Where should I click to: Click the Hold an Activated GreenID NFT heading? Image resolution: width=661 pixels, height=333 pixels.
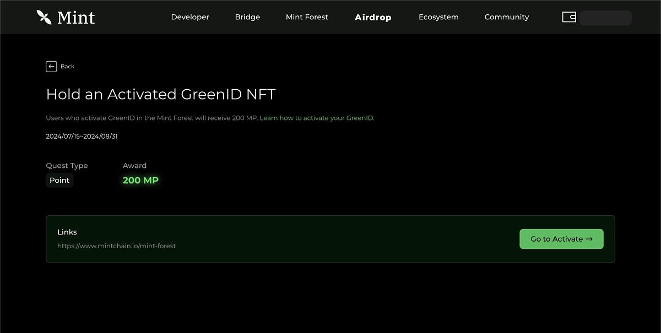tap(161, 94)
